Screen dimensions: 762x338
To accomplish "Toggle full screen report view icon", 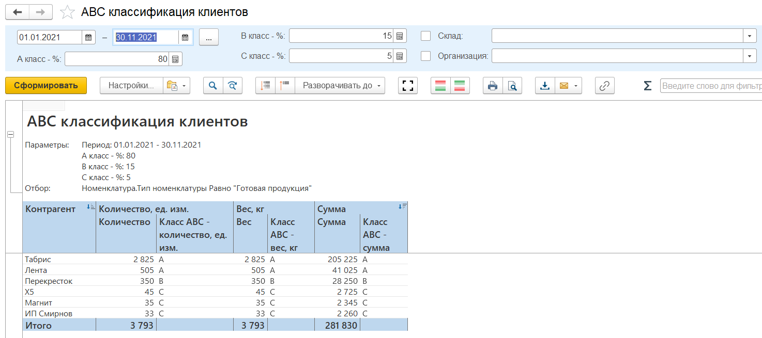I will (x=408, y=86).
